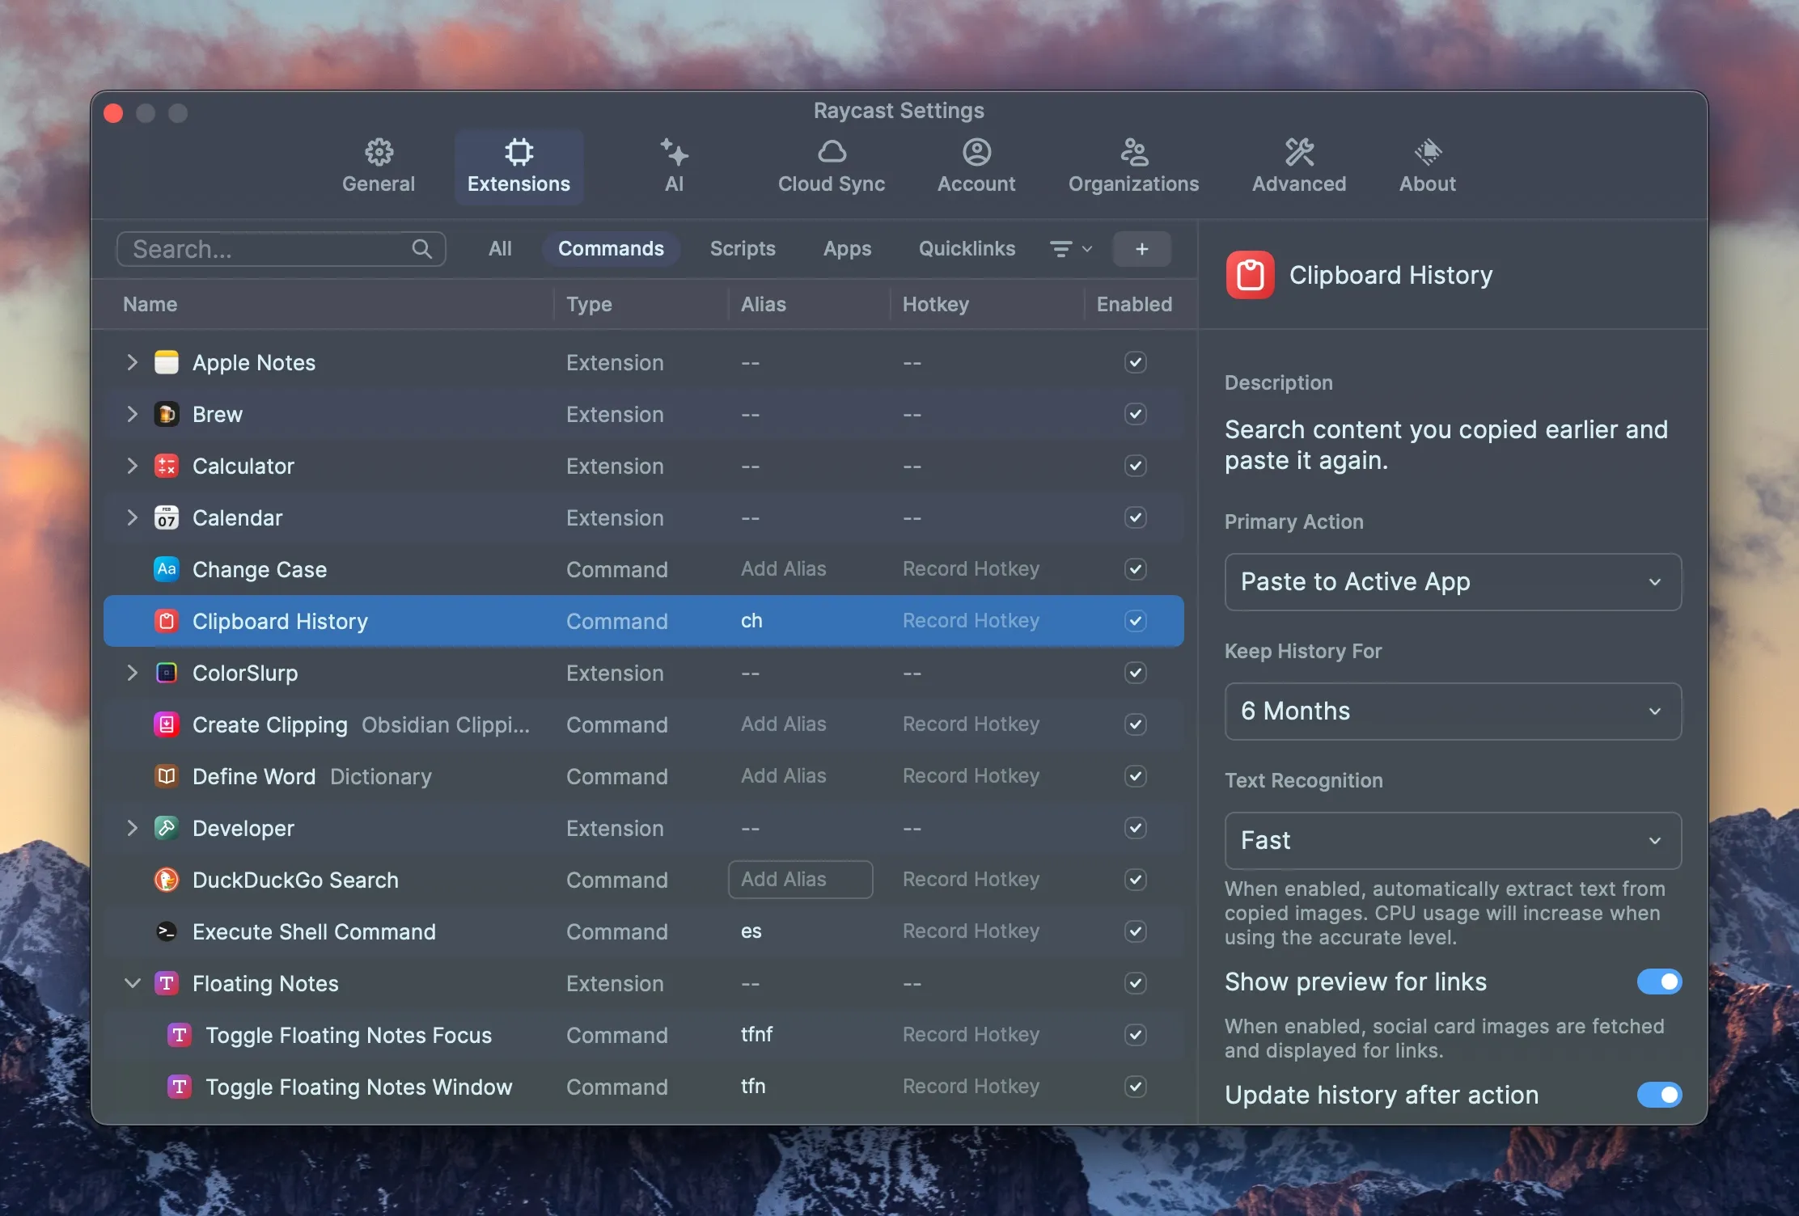Viewport: 1799px width, 1216px height.
Task: Collapse the Floating Notes extension
Action: click(x=132, y=983)
